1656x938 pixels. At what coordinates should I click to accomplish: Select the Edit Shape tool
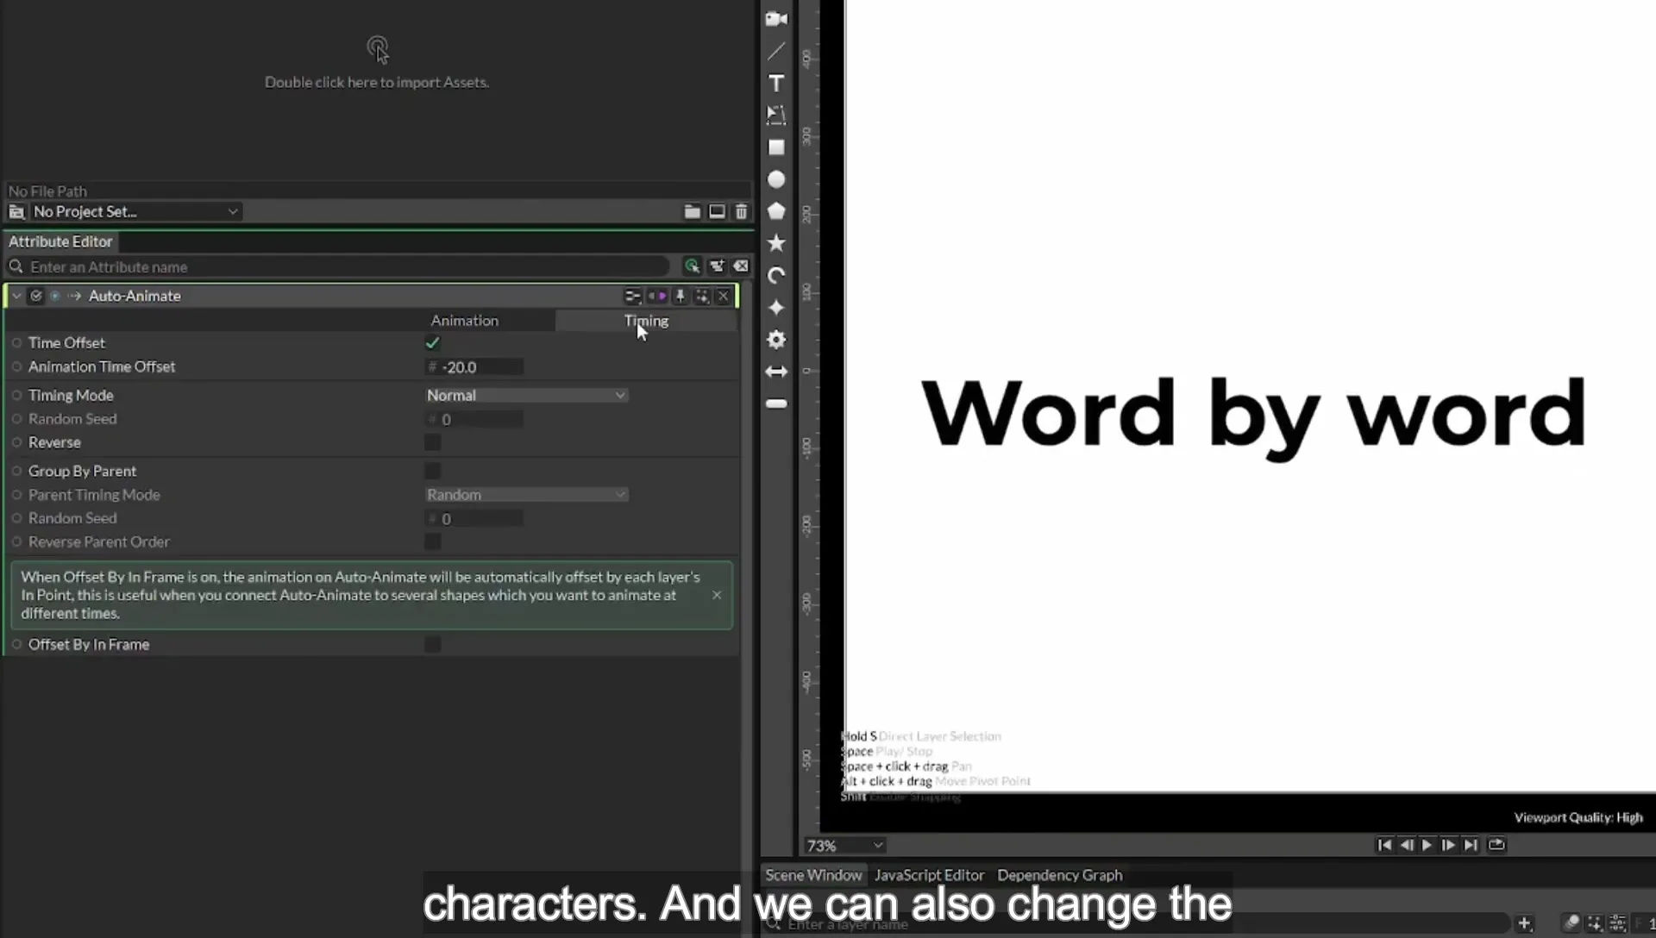776,115
